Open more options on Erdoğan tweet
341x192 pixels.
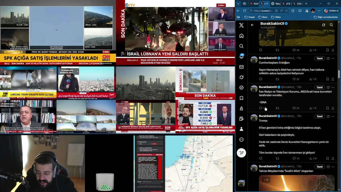333,58
